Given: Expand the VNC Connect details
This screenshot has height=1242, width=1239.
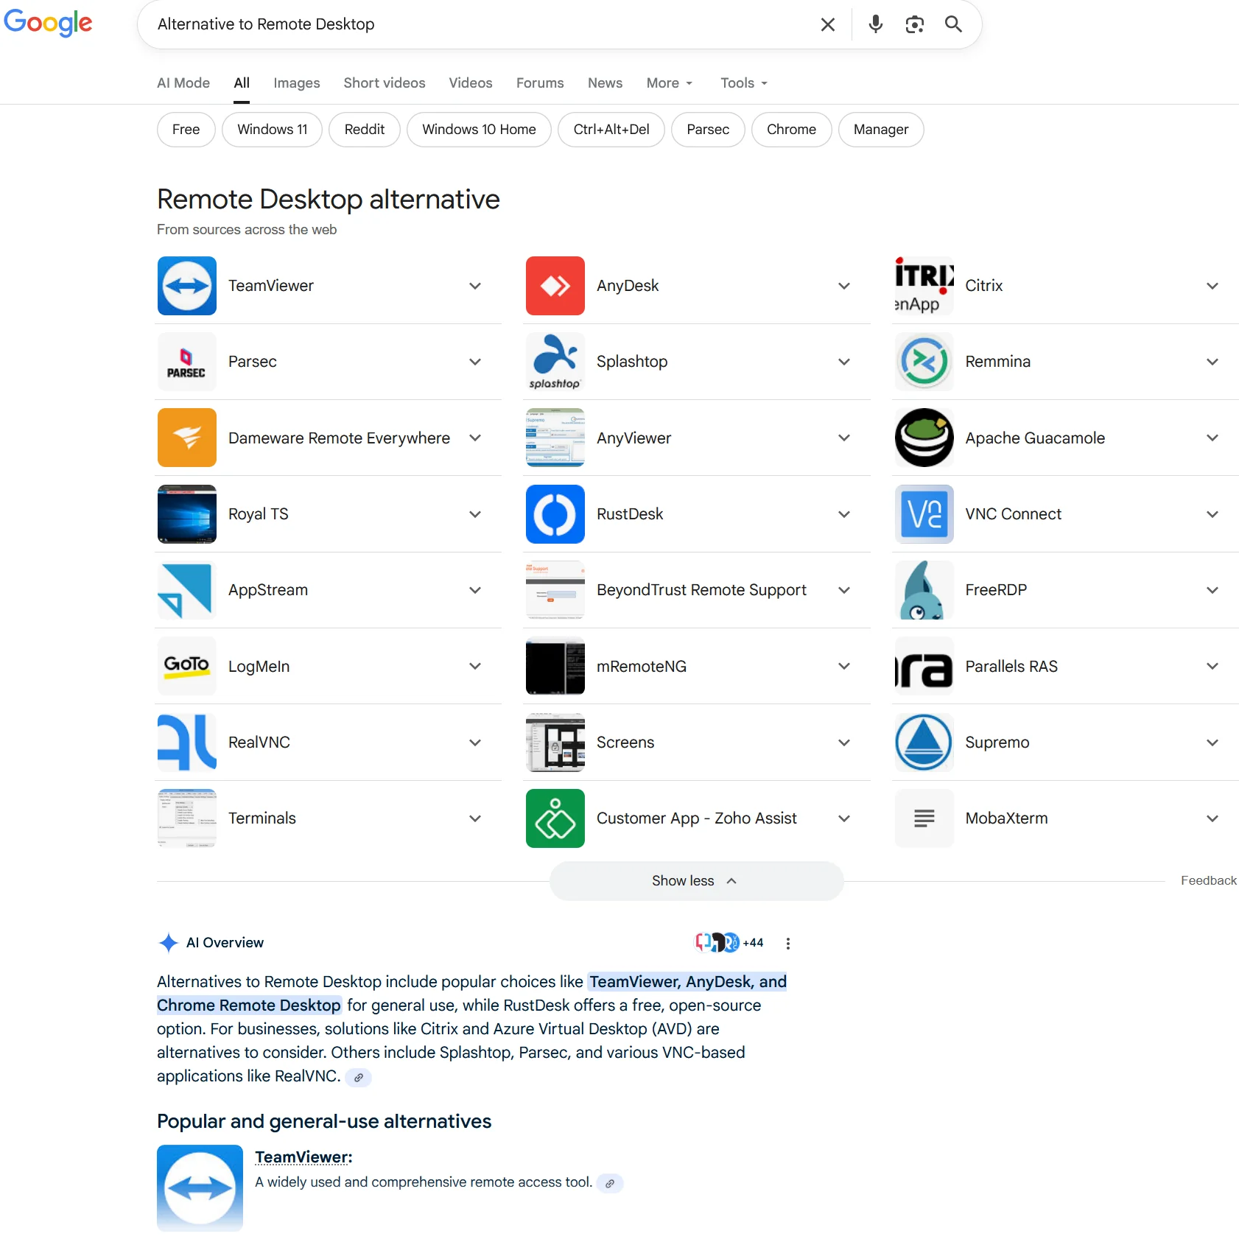Looking at the screenshot, I should coord(1212,513).
